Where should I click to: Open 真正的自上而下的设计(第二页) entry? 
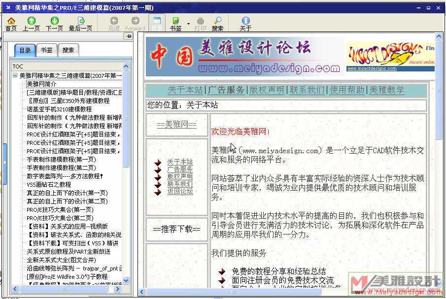coord(67,201)
